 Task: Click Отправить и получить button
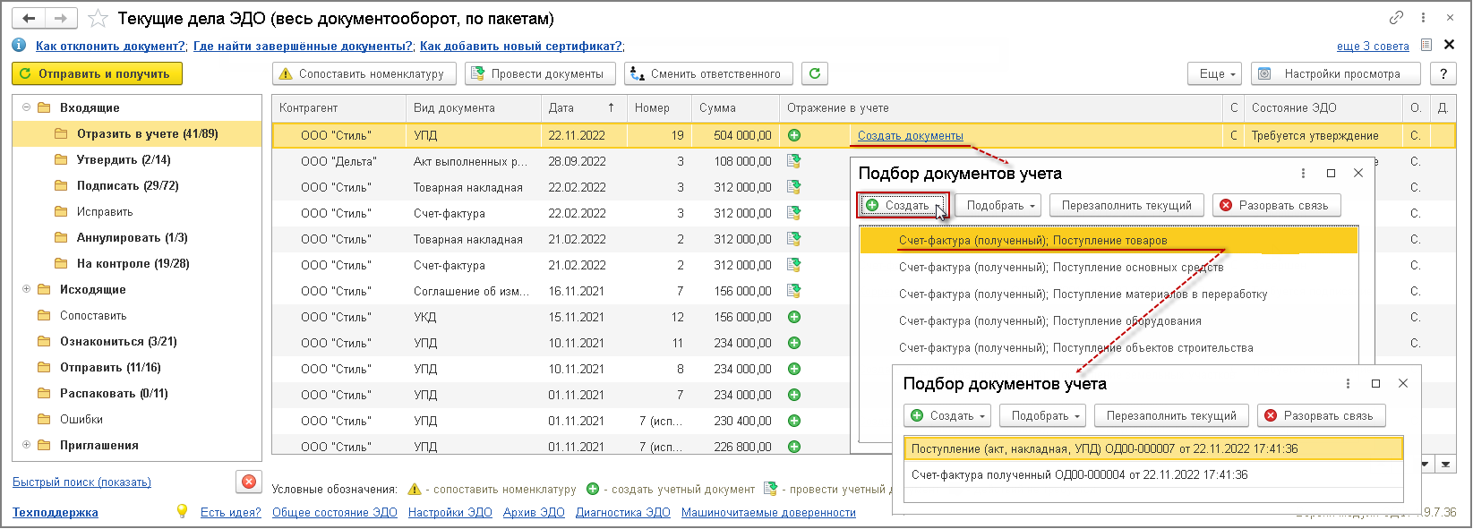pos(97,73)
